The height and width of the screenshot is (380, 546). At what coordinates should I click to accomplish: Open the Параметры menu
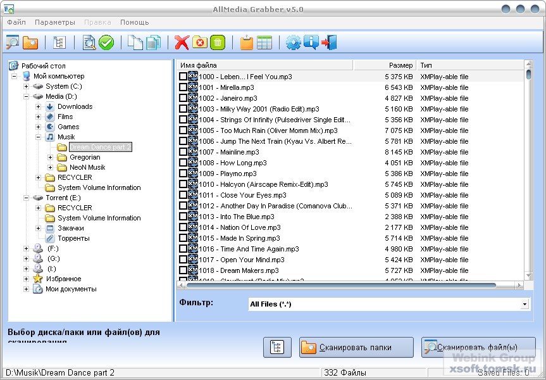tap(54, 22)
